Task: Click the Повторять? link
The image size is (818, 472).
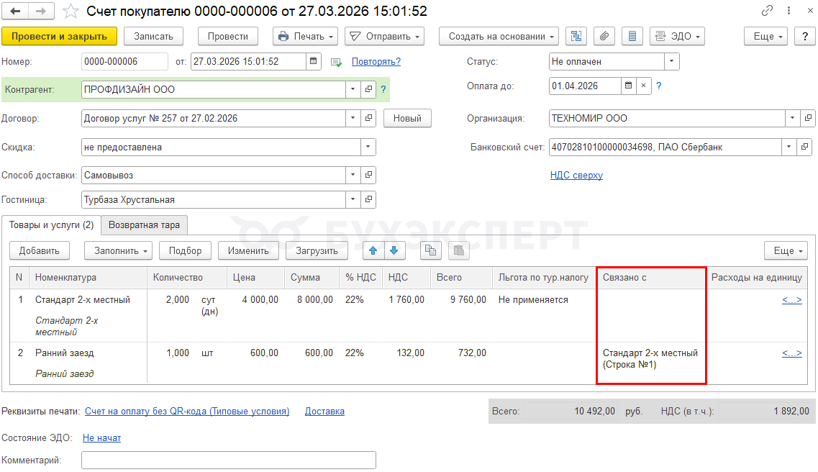Action: pos(376,61)
